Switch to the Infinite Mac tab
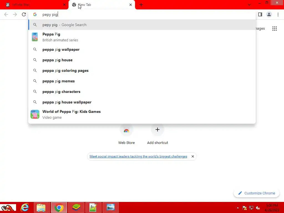 tap(34, 5)
